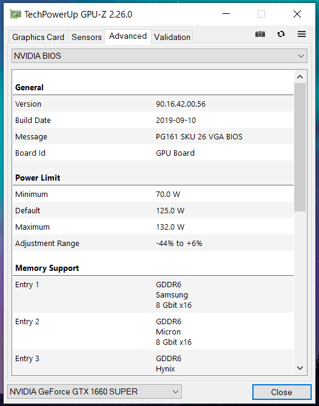
Task: Select the Entry 2 label
Action: [27, 321]
